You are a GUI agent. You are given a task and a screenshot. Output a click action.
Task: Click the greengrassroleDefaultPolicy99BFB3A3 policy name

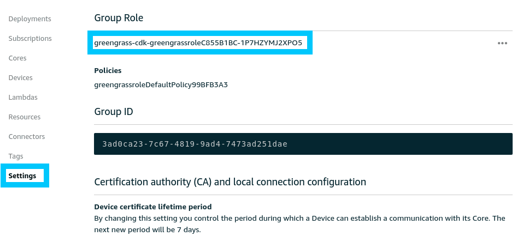[x=161, y=85]
